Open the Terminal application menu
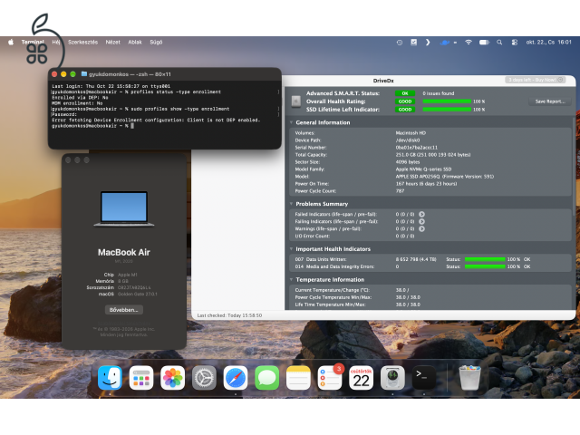 [33, 43]
